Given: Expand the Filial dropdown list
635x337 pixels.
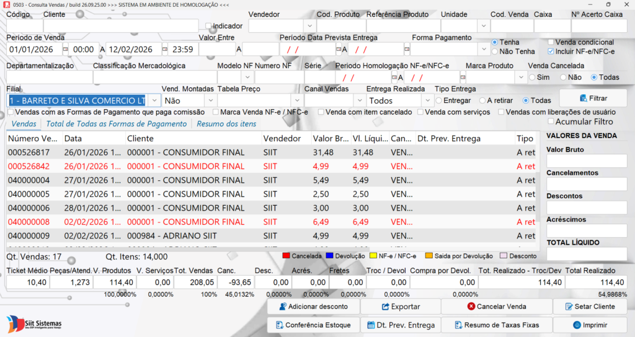Looking at the screenshot, I should tap(153, 100).
